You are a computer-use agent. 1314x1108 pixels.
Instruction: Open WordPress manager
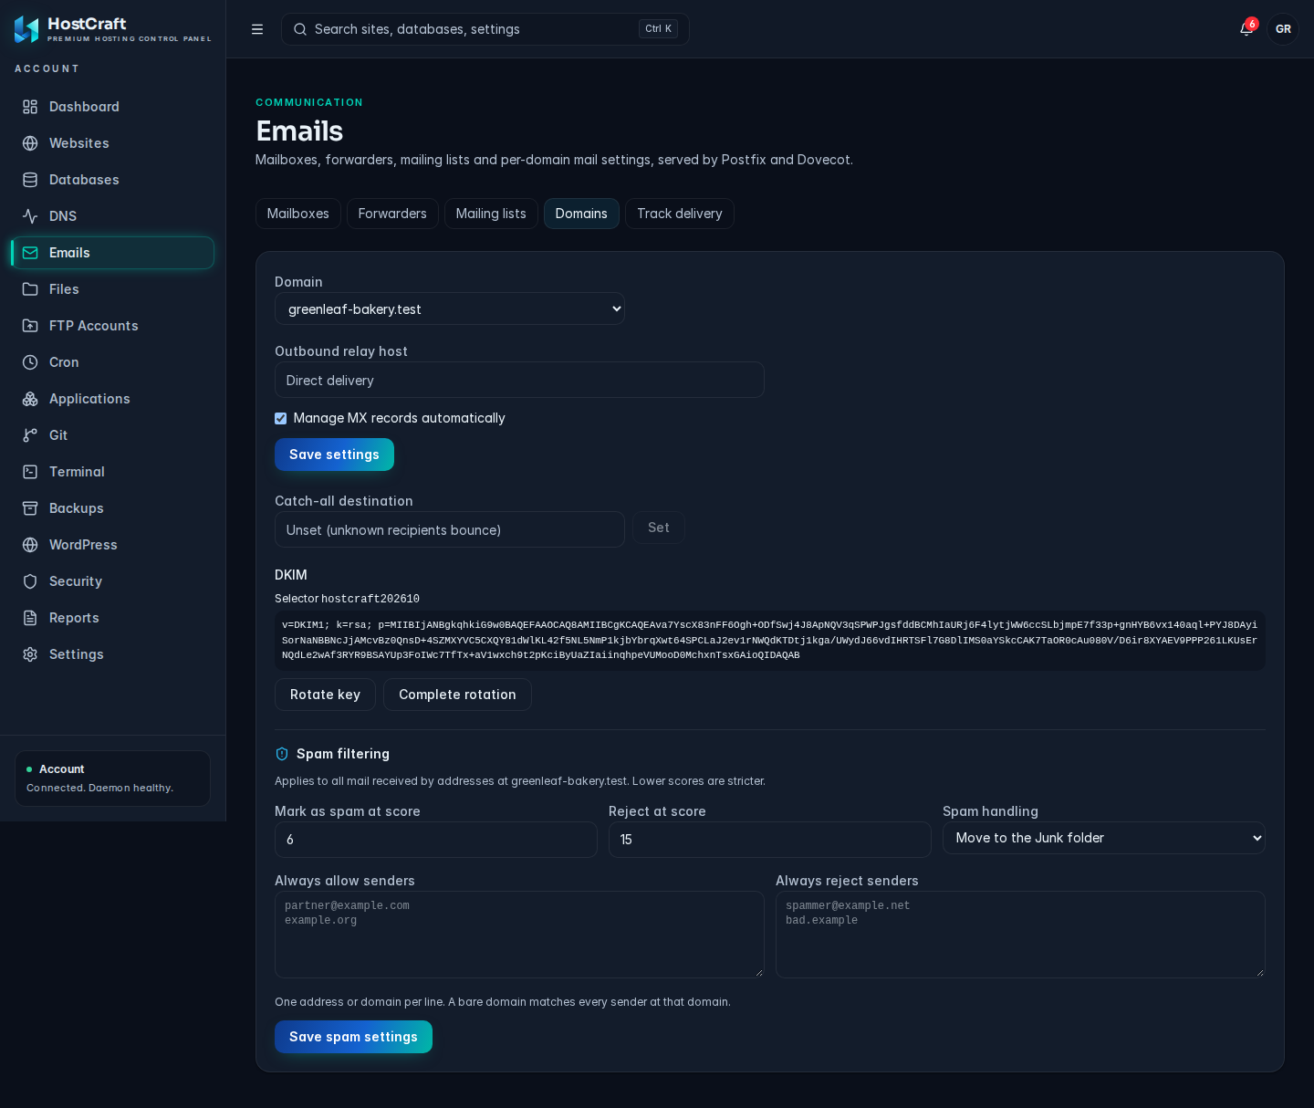pos(112,545)
